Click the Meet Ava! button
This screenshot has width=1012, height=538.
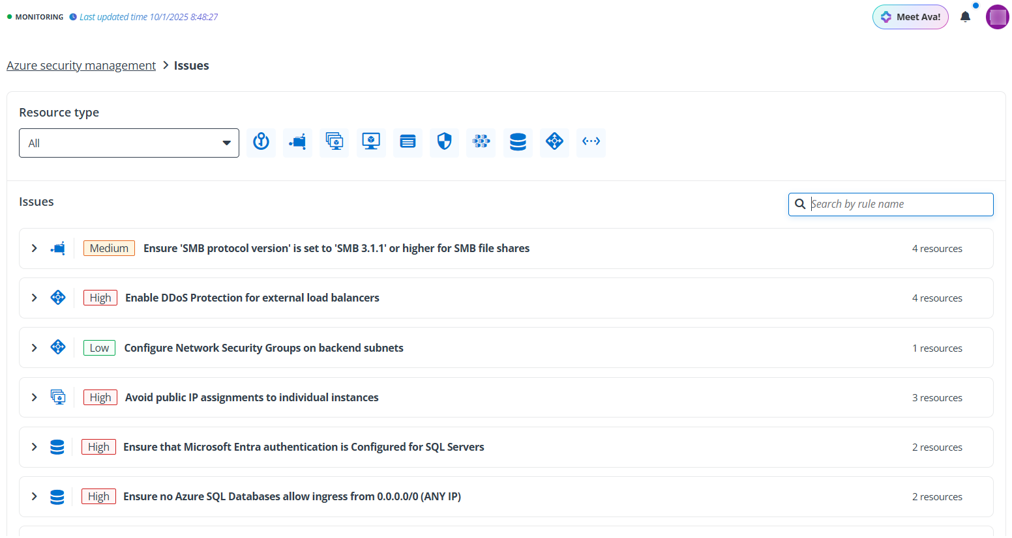[910, 17]
